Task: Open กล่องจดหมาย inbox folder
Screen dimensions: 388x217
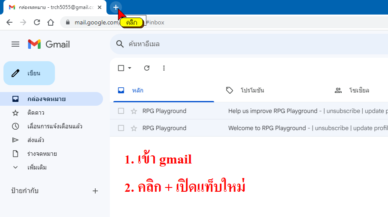Action: click(51, 99)
